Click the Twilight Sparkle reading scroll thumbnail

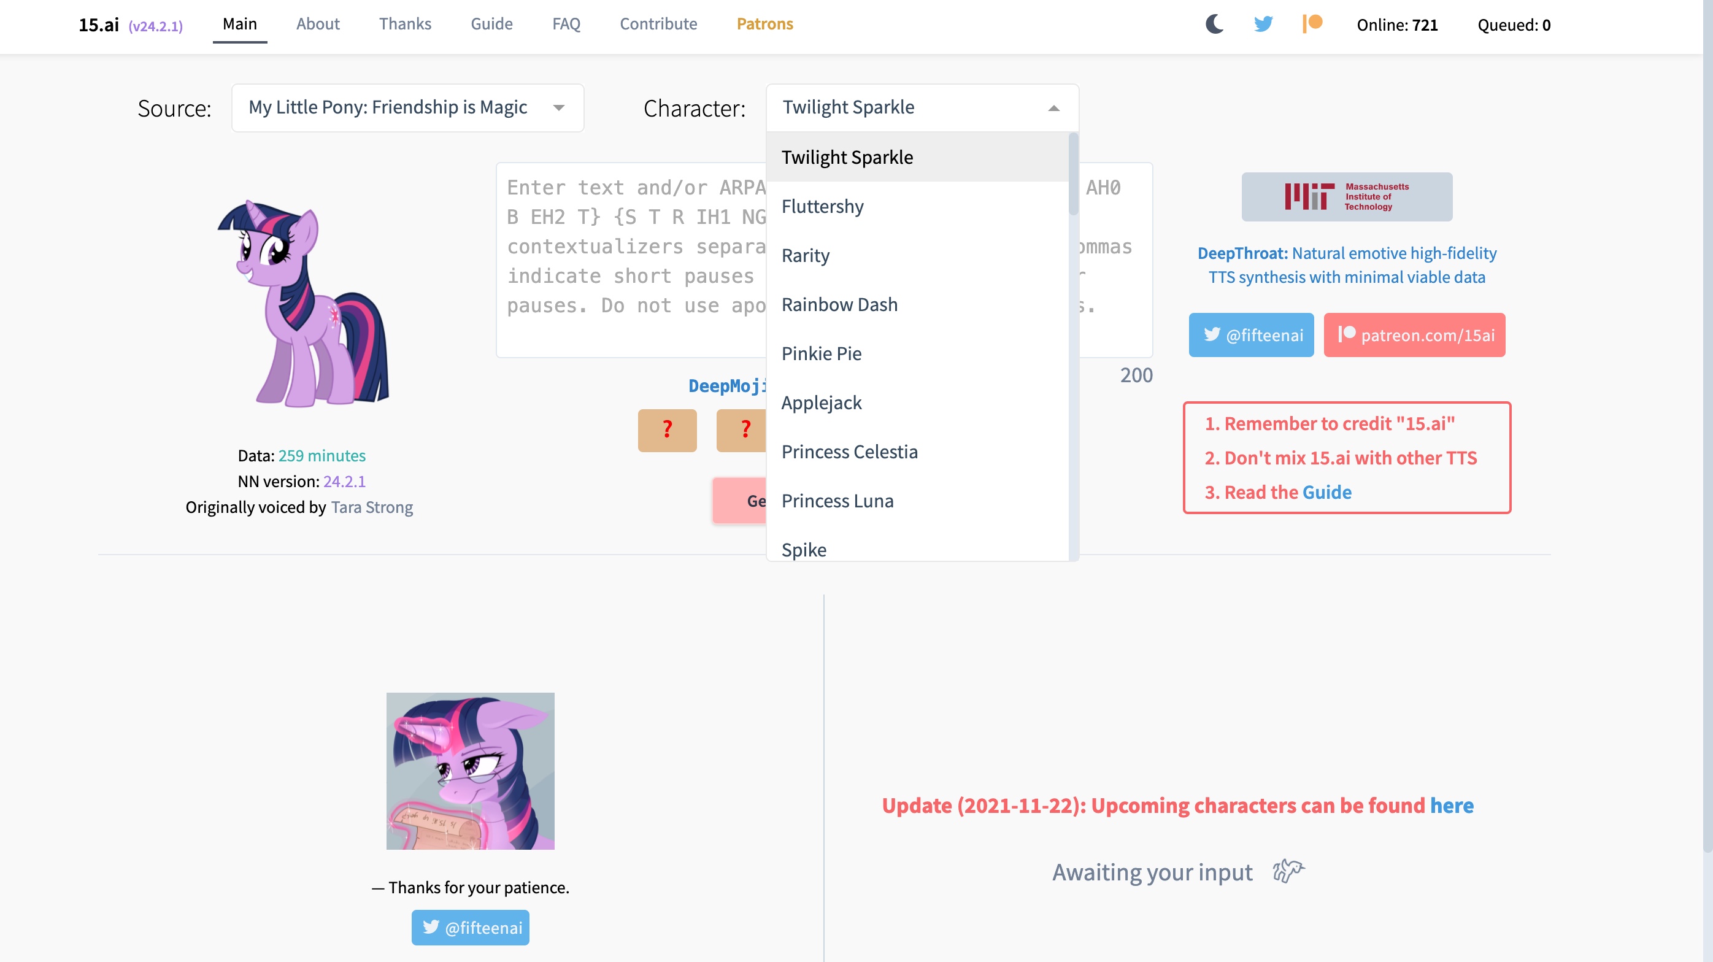coord(470,771)
